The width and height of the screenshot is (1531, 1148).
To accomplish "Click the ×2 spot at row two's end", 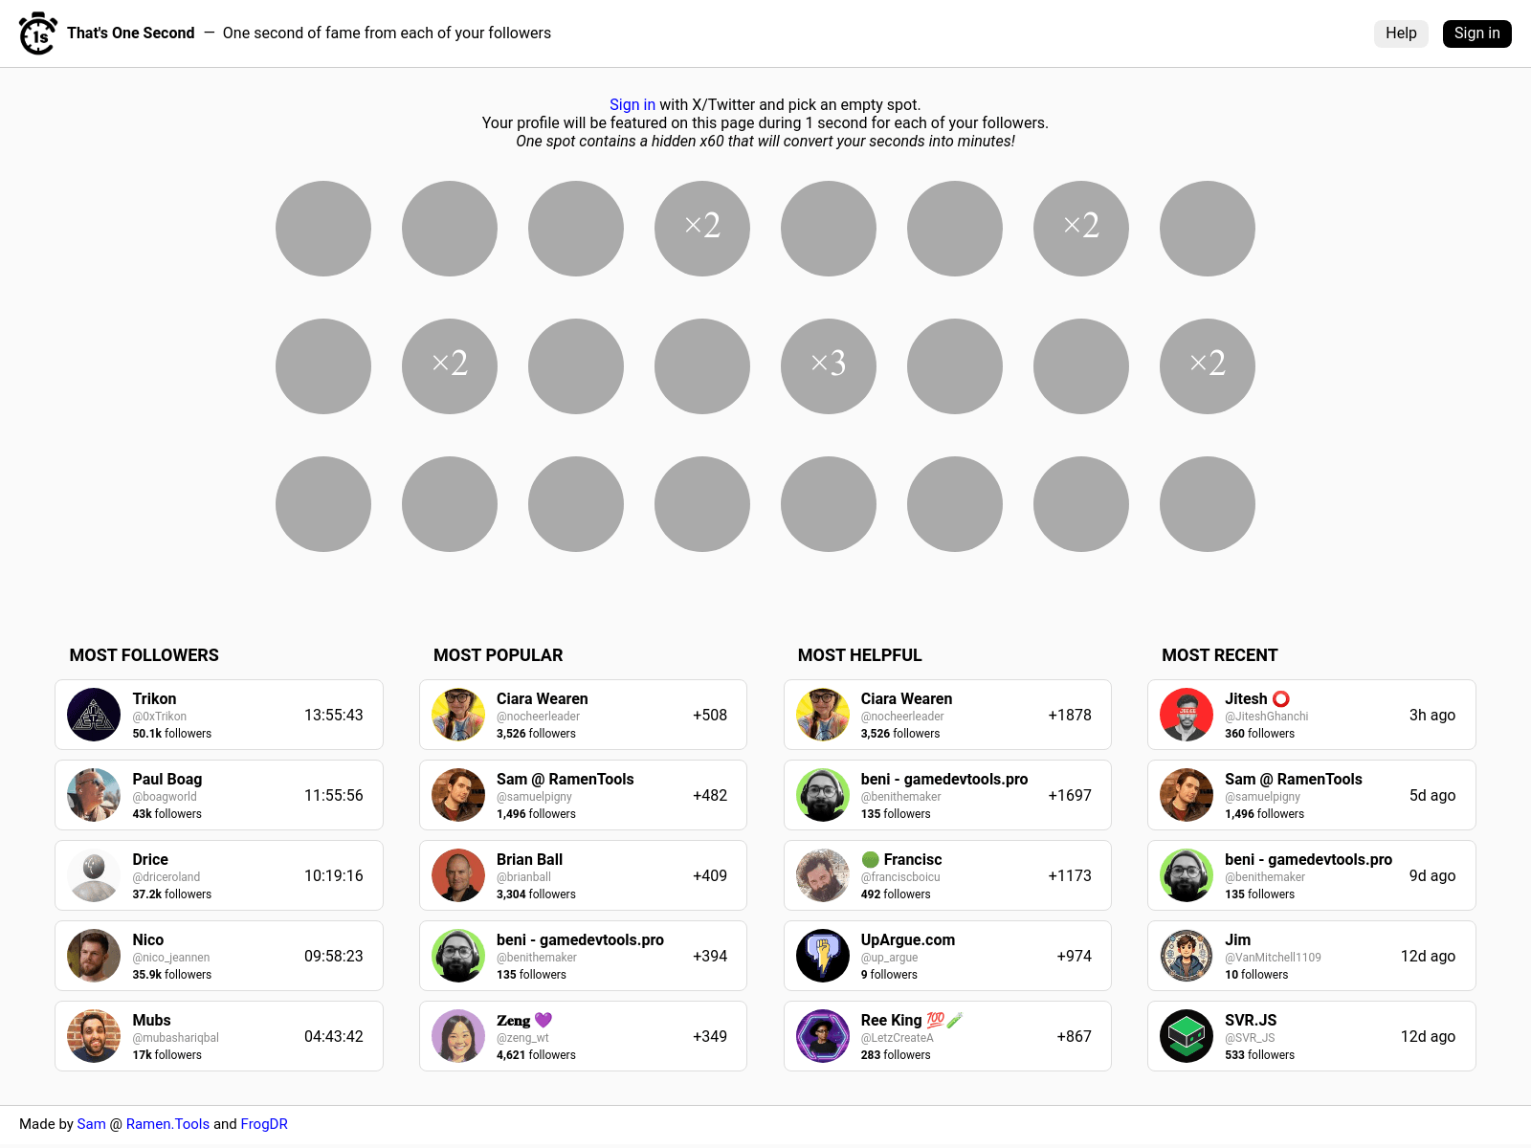I will click(x=1207, y=365).
